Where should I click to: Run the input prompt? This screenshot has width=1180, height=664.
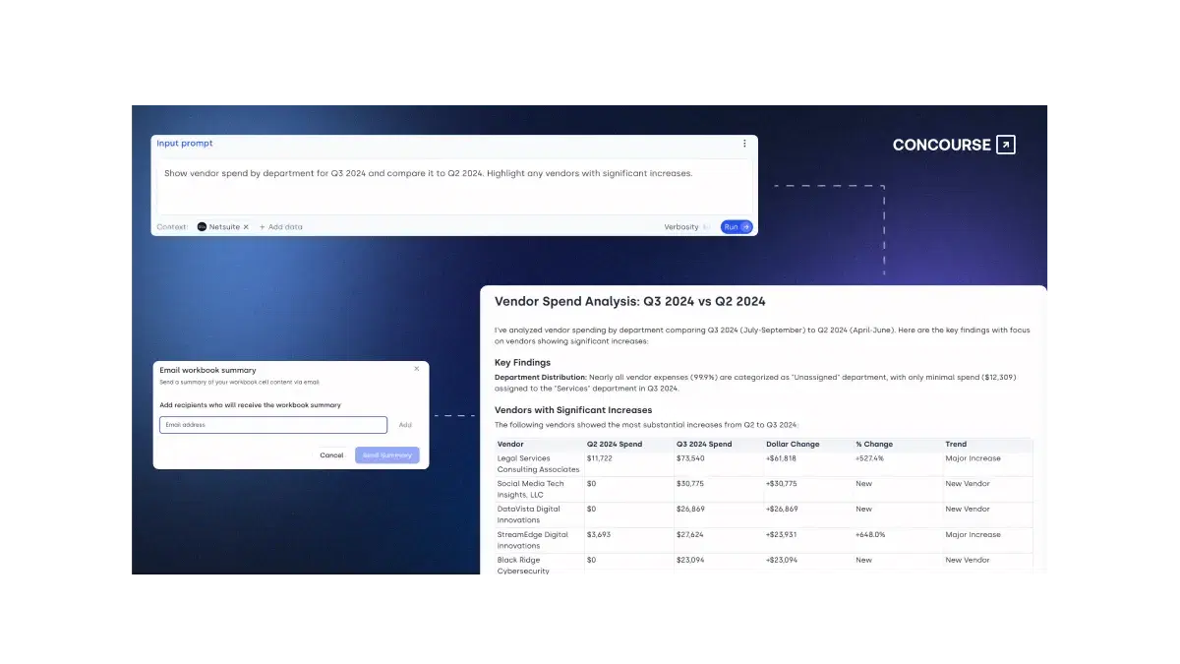click(737, 227)
